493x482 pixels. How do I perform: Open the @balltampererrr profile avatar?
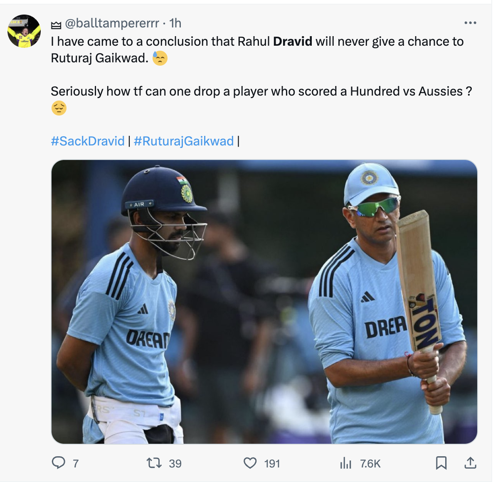[24, 31]
